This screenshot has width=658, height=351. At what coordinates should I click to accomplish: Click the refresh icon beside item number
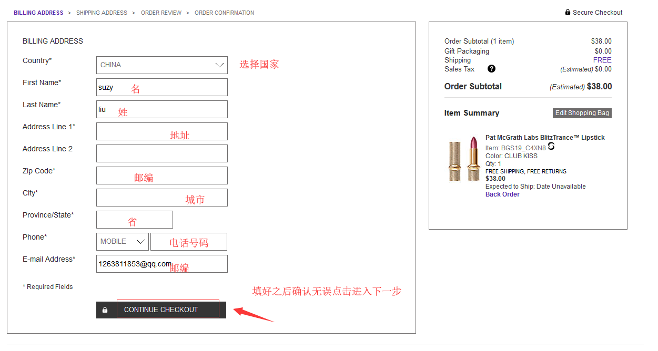[x=551, y=147]
